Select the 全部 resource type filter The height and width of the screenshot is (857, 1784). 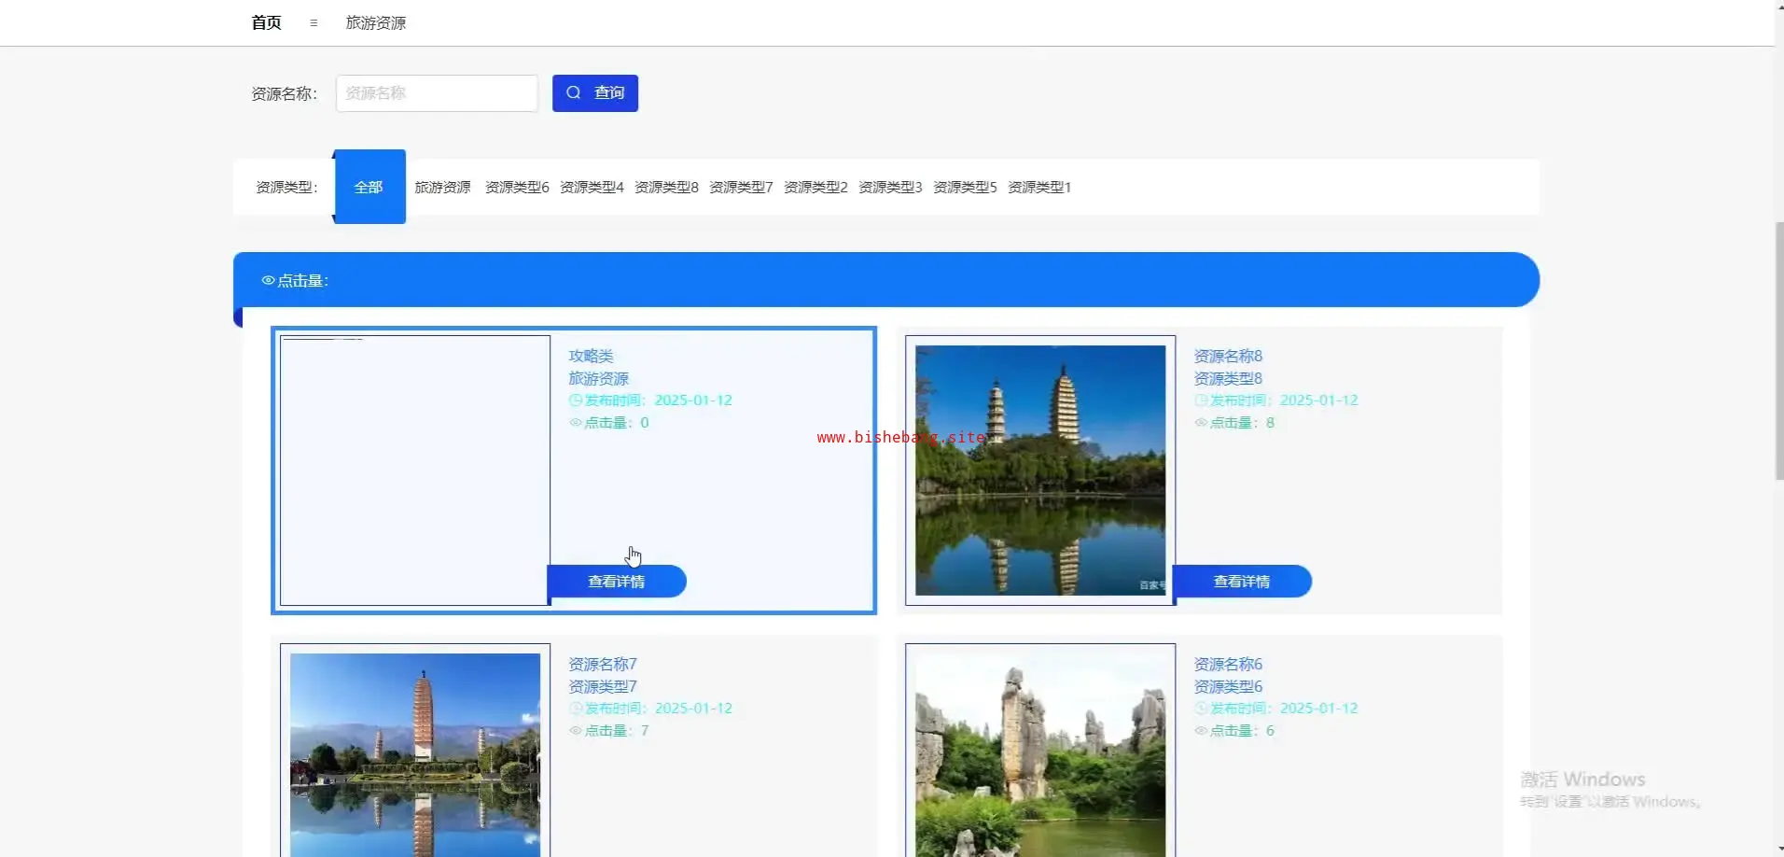tap(369, 187)
